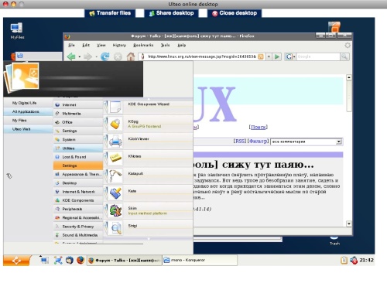The width and height of the screenshot is (387, 290).
Task: Click the clock showing 21:42
Action: tap(366, 260)
